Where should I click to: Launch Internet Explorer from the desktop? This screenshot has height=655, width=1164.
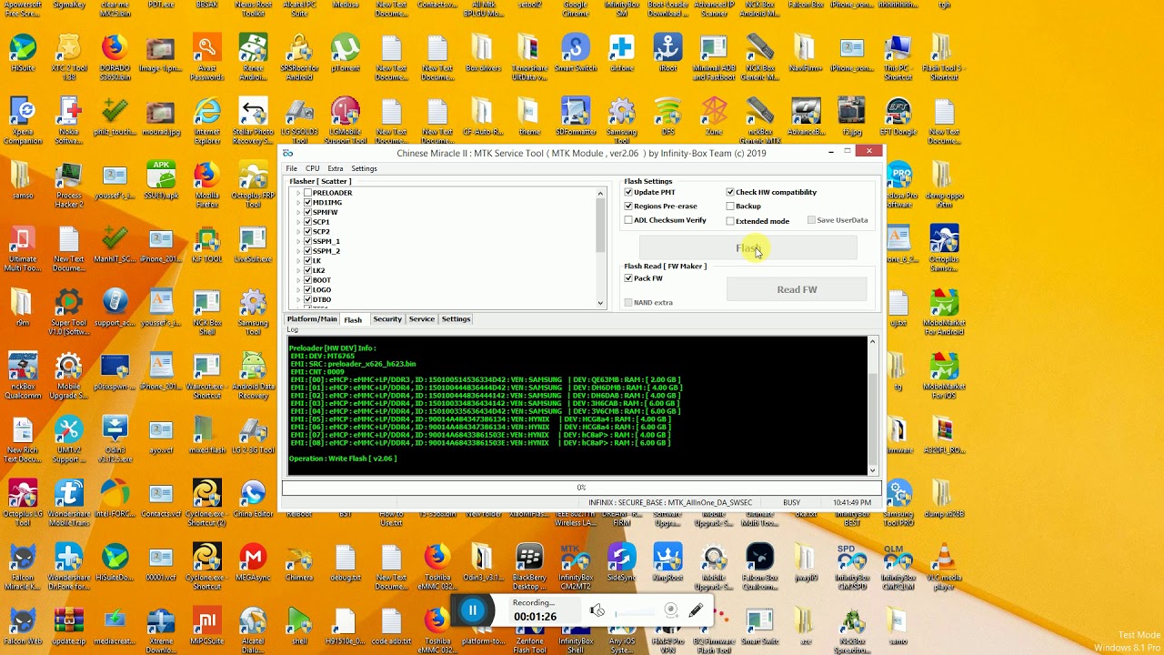(x=206, y=120)
